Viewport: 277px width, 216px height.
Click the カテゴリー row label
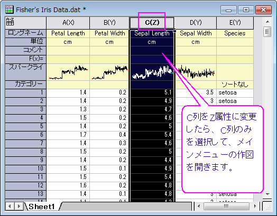[25, 84]
